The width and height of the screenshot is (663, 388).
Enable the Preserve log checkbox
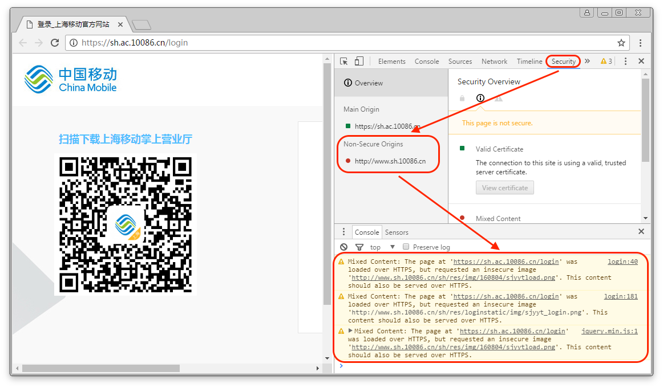[406, 247]
